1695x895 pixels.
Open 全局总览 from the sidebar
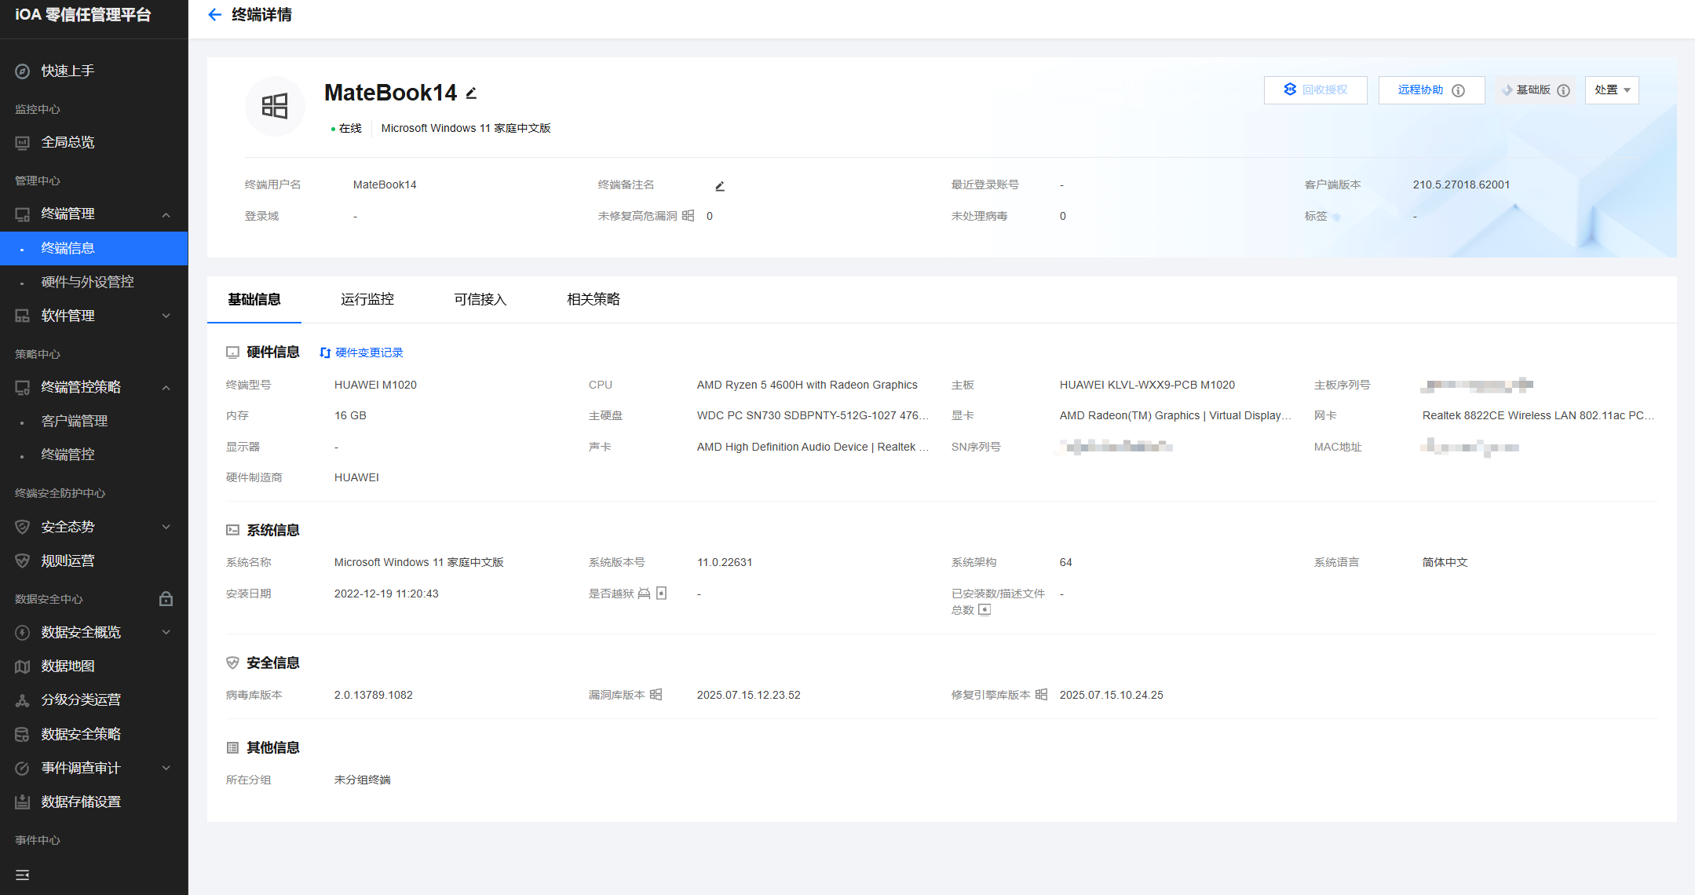click(x=68, y=142)
